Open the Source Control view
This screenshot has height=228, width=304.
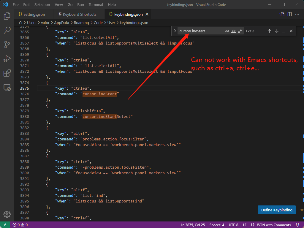[7, 44]
